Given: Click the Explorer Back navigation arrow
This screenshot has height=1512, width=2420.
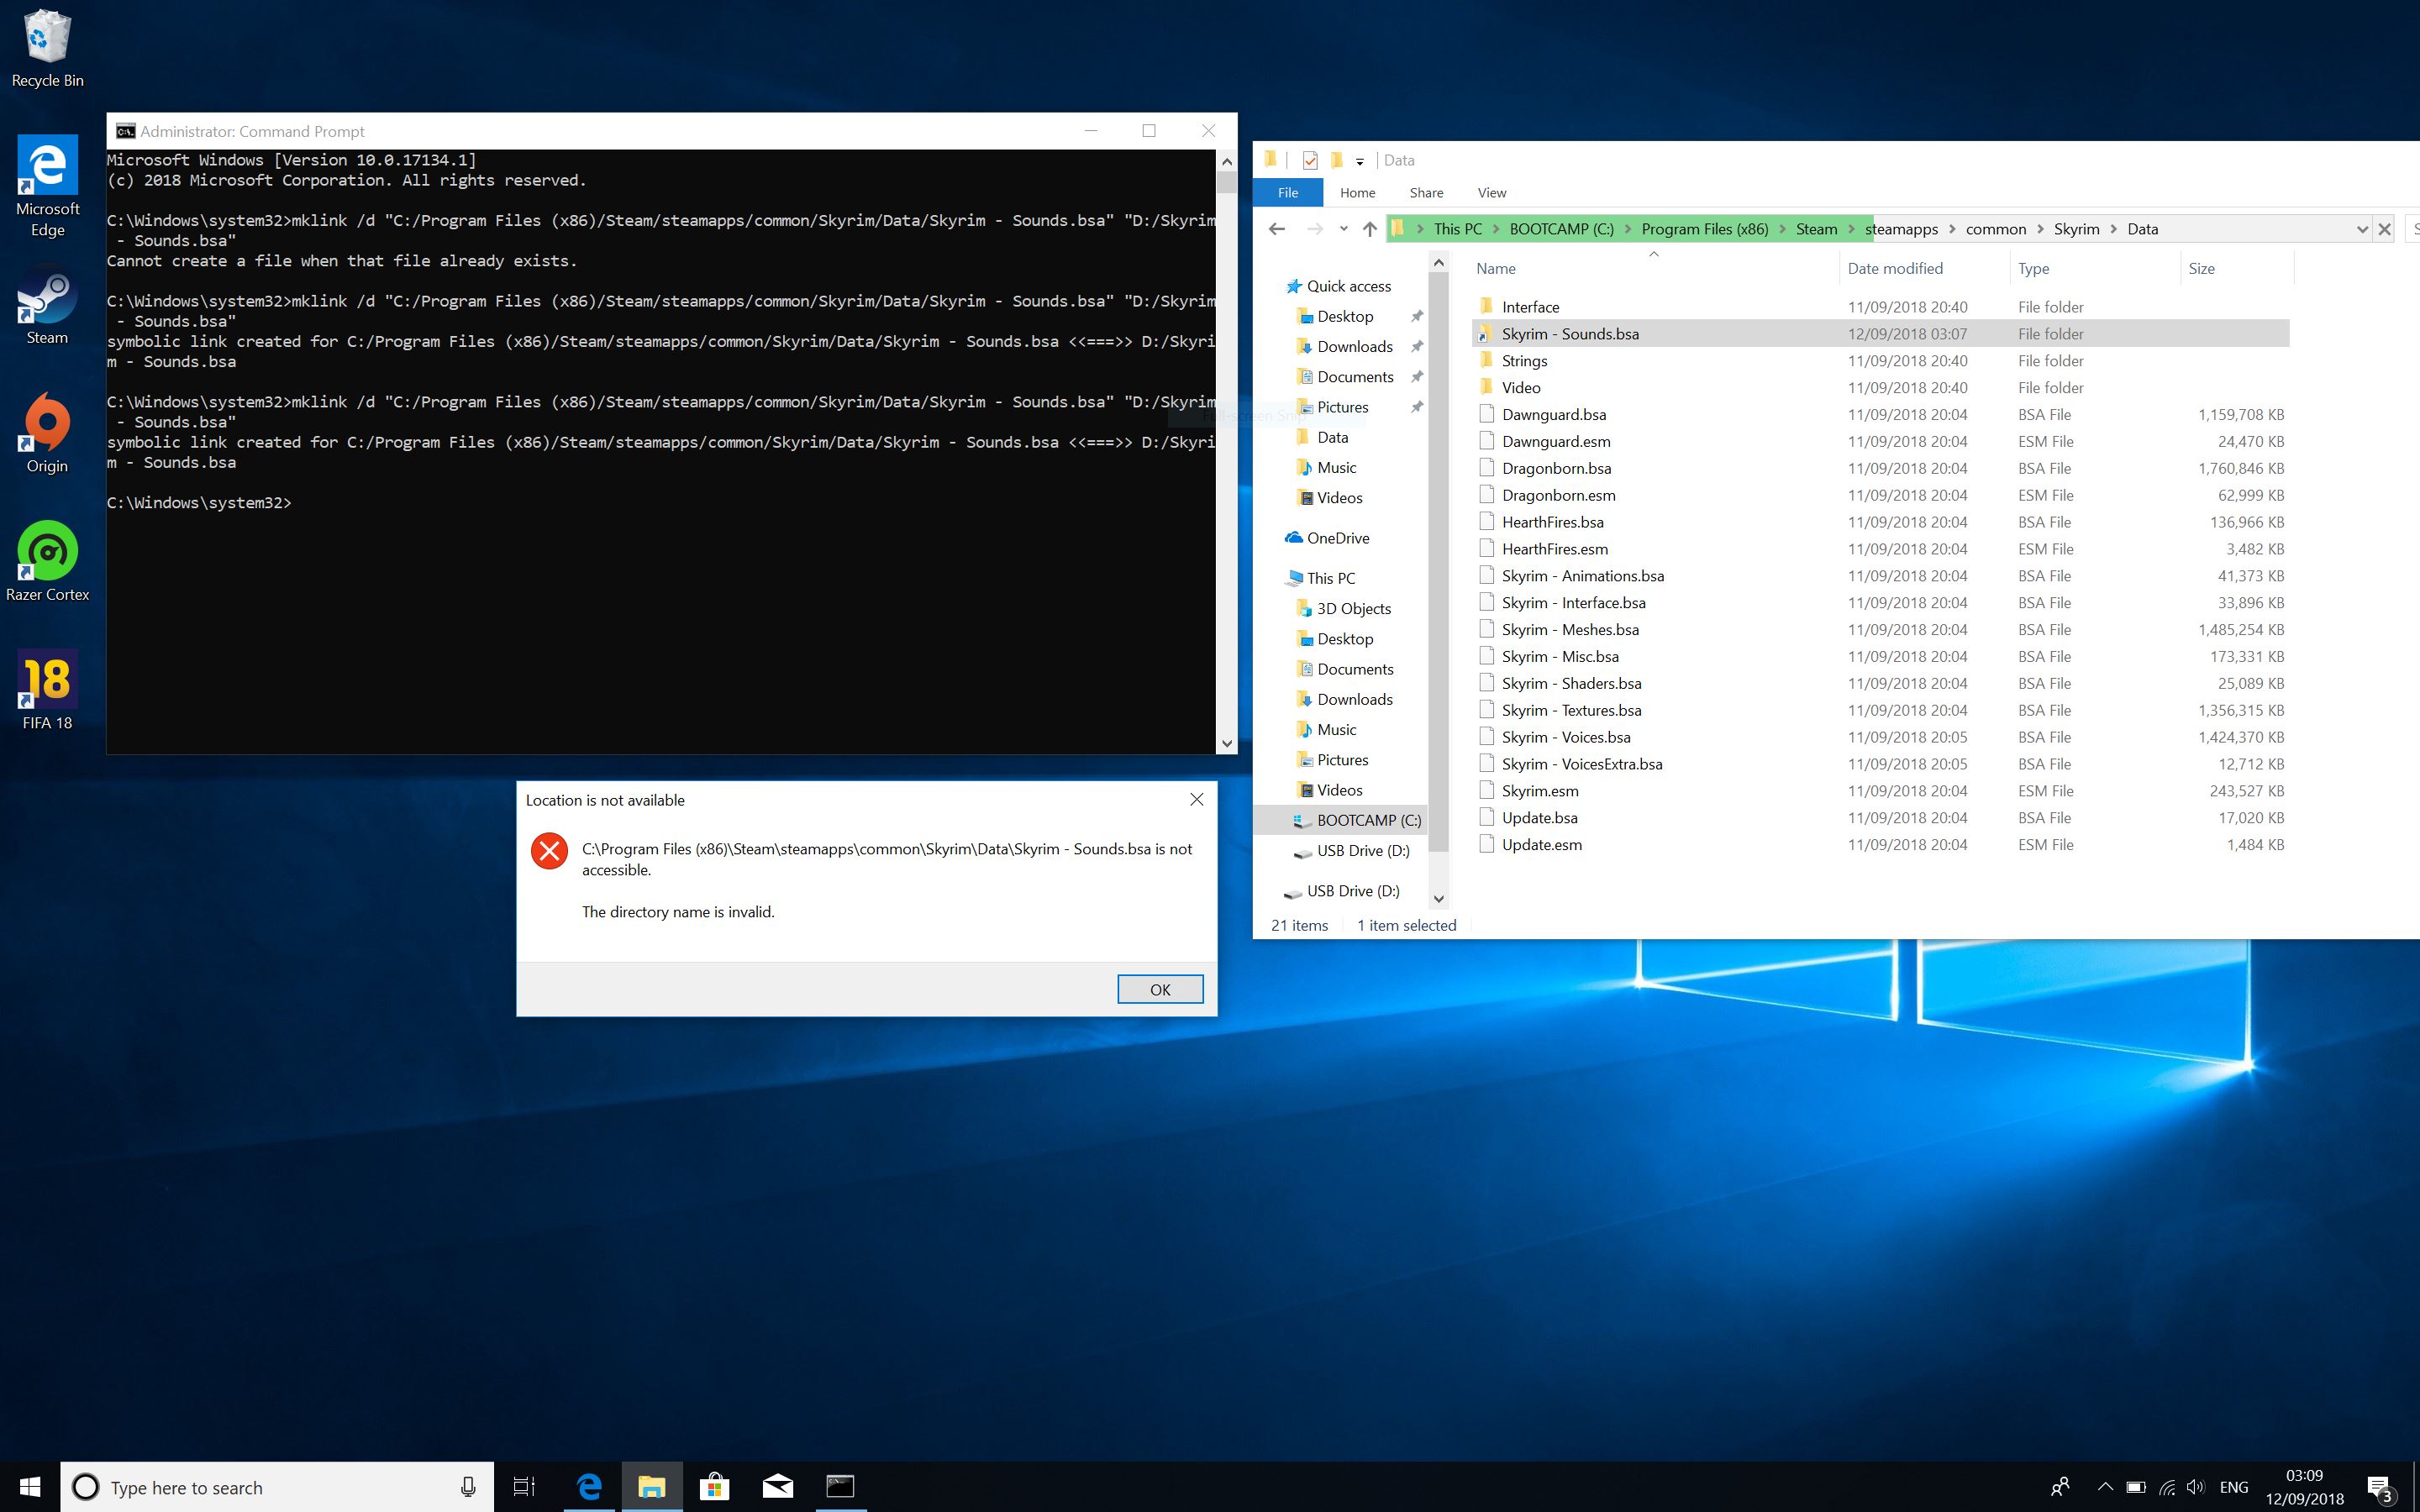Looking at the screenshot, I should pos(1277,229).
